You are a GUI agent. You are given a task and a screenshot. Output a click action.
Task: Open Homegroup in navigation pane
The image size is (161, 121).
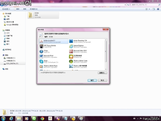coord(7,50)
